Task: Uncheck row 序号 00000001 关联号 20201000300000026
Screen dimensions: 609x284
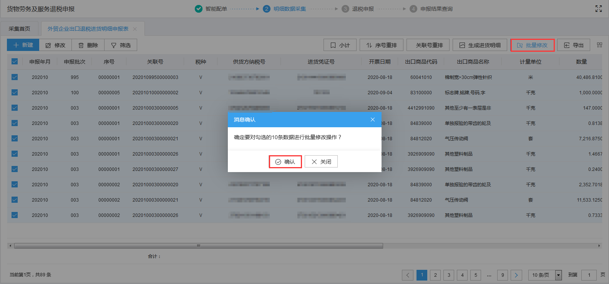Action: pos(15,154)
